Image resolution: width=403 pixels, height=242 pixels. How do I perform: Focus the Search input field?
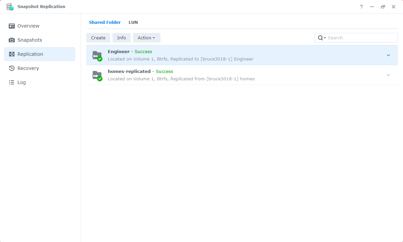click(x=361, y=38)
